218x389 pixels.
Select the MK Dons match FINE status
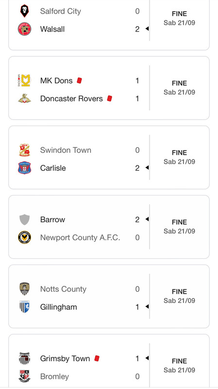pyautogui.click(x=179, y=83)
